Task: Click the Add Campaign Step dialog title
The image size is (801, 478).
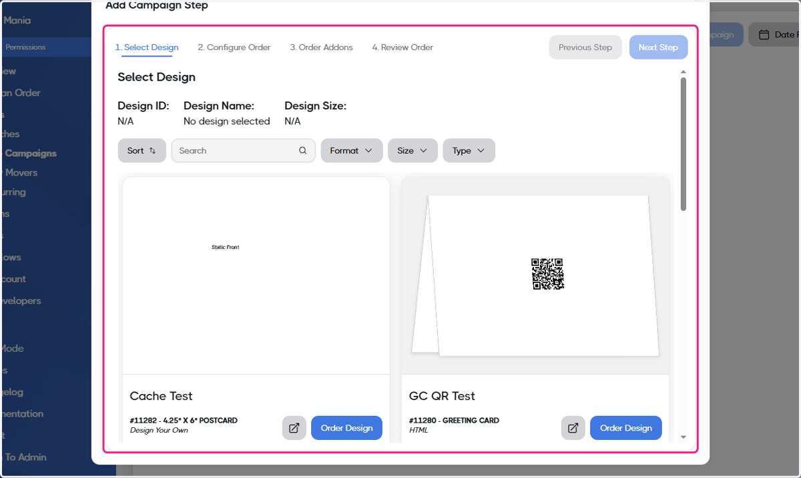Action: click(157, 6)
